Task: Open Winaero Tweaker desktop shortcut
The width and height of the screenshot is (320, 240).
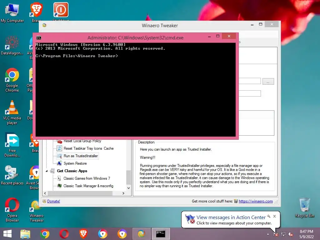Action: (37, 211)
